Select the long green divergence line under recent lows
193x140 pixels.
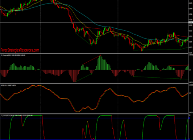(161, 78)
